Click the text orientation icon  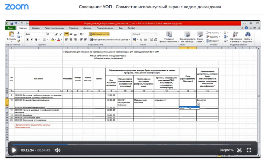[x=82, y=34]
